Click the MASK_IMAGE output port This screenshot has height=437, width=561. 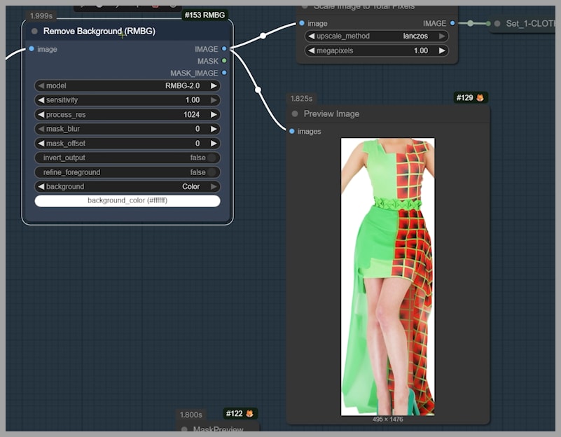pos(224,73)
